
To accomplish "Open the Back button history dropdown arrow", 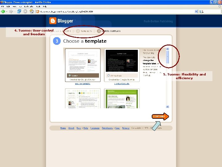I will point(7,12).
